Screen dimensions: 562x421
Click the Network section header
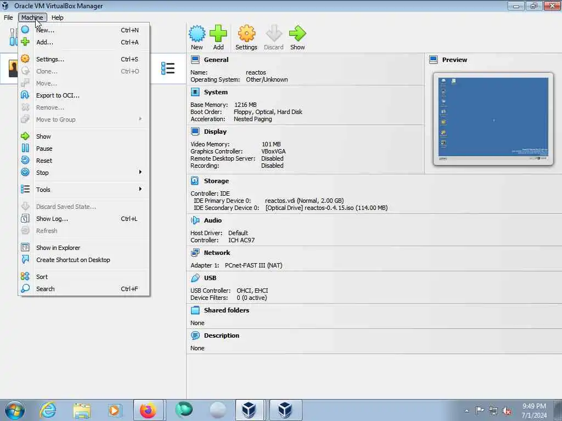click(217, 253)
